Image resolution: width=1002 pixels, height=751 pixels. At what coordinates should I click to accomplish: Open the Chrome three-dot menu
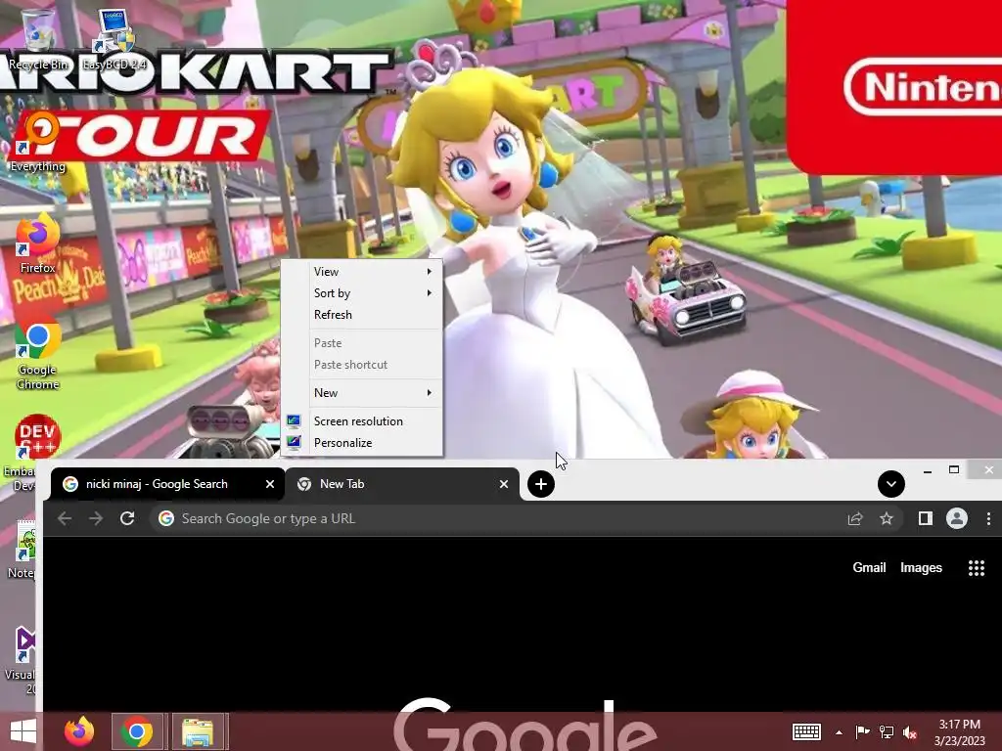coord(988,518)
